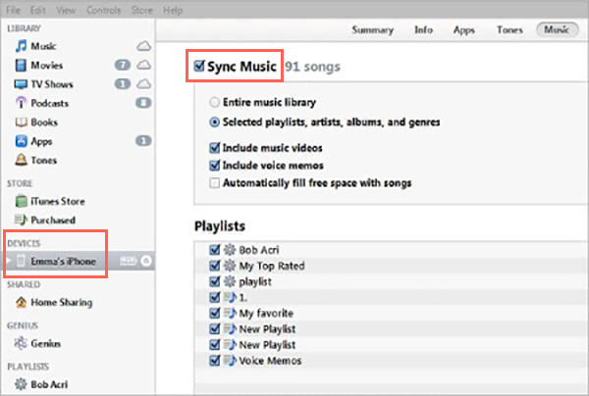Toggle the Sync Music checkbox
The height and width of the screenshot is (396, 589).
[x=198, y=66]
